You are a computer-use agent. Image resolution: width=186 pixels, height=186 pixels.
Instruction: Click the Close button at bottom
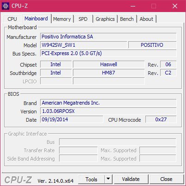(x=166, y=179)
